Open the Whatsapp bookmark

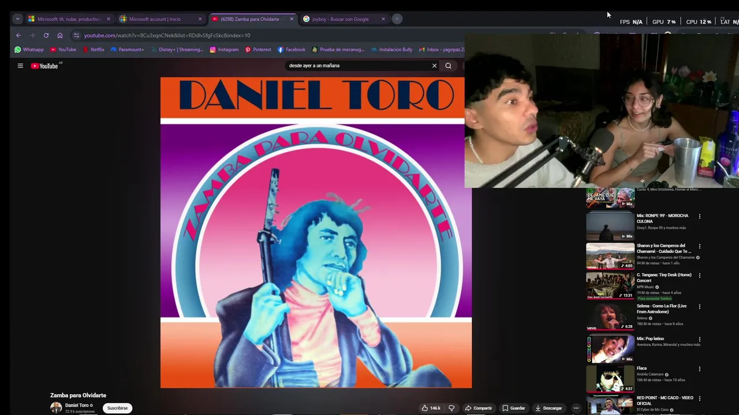(29, 50)
